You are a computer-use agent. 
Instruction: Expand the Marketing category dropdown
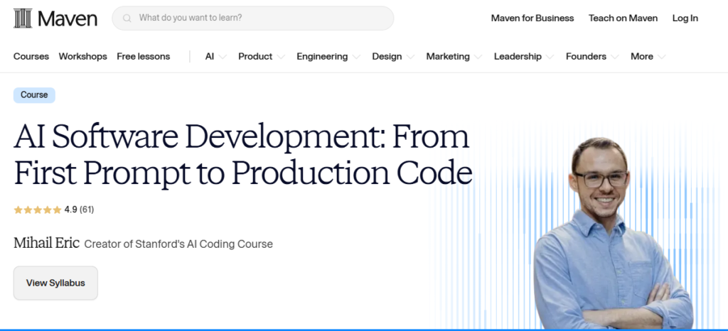[x=454, y=57]
